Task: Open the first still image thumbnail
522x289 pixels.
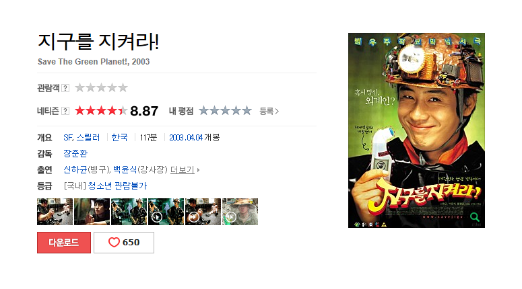Action: point(55,212)
